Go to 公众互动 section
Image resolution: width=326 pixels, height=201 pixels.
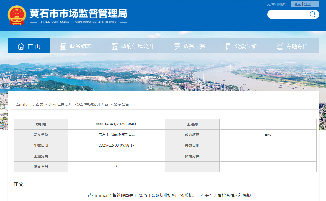pyautogui.click(x=246, y=46)
